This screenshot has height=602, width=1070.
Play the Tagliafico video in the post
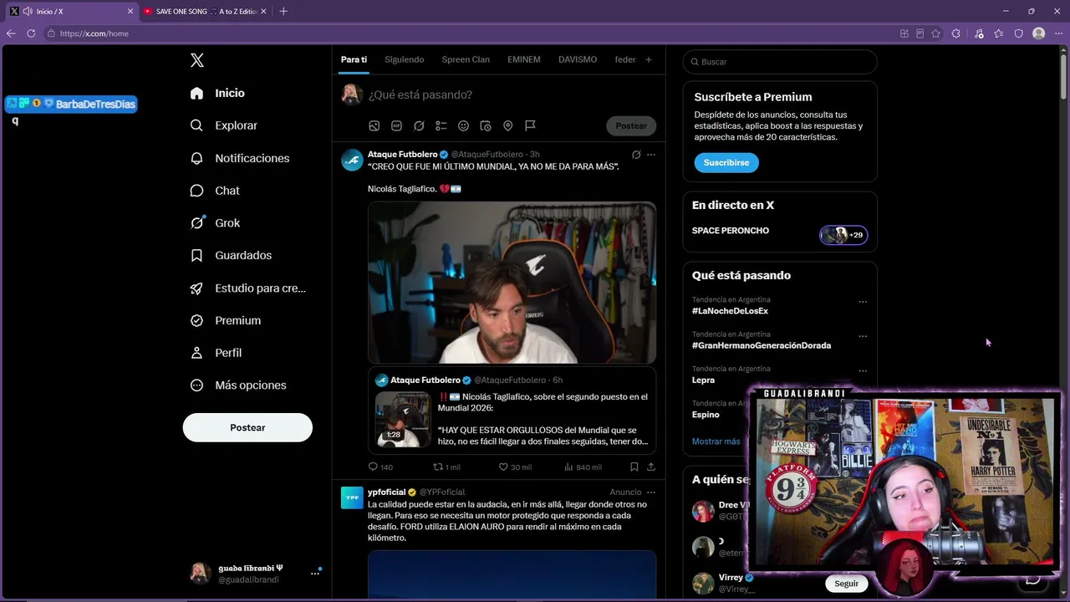512,283
